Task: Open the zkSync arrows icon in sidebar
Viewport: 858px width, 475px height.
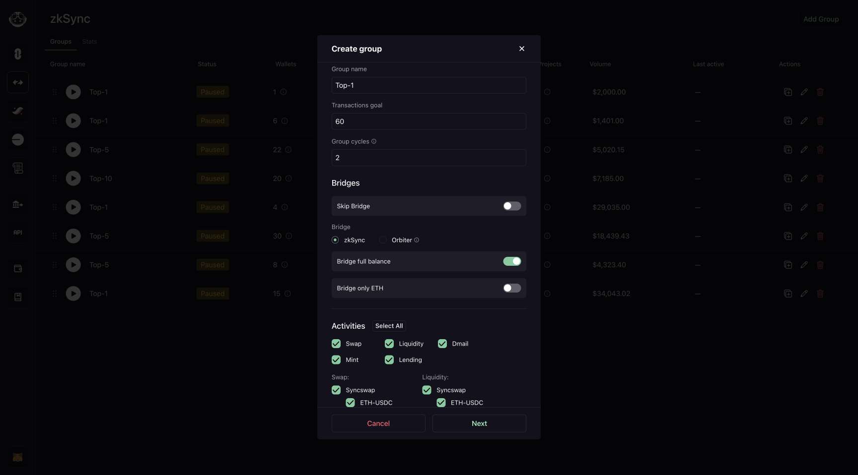Action: point(18,82)
